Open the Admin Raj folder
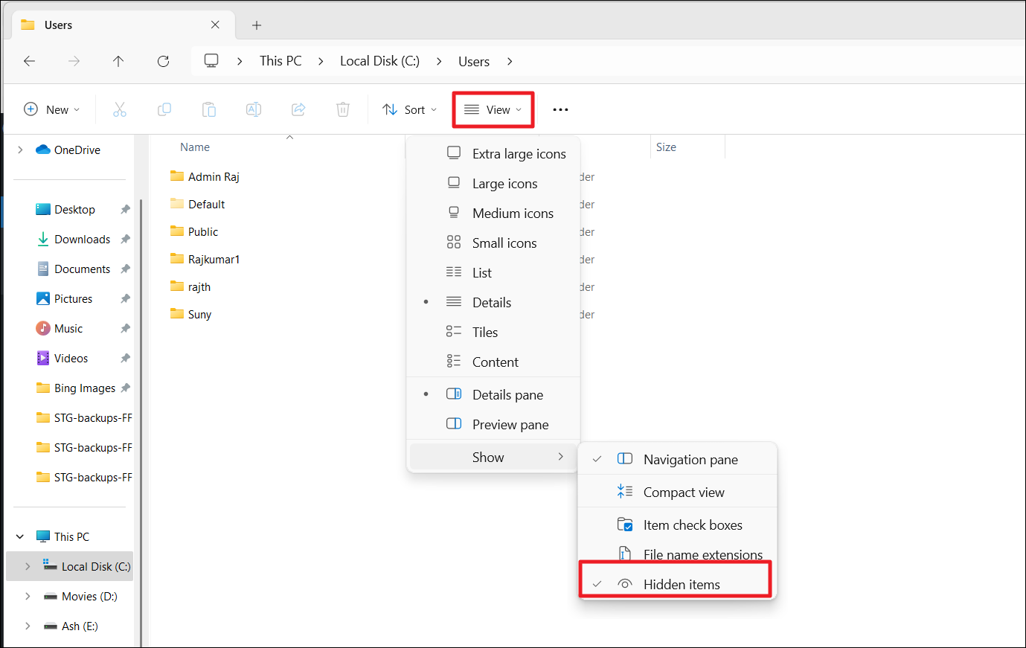The image size is (1026, 648). click(213, 176)
